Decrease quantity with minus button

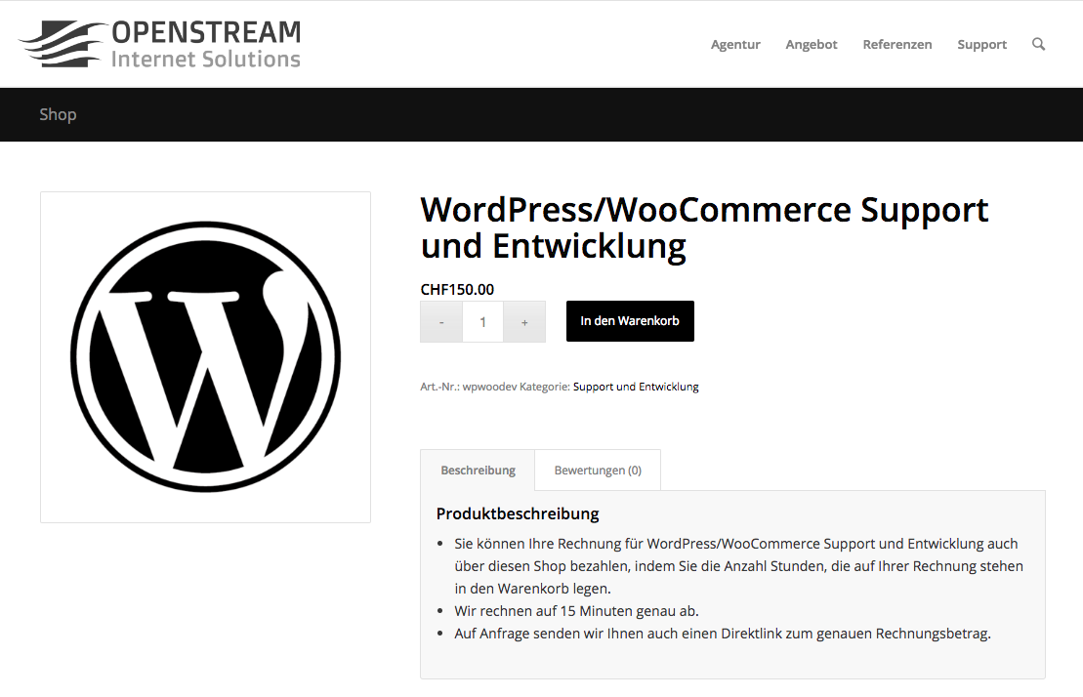441,321
